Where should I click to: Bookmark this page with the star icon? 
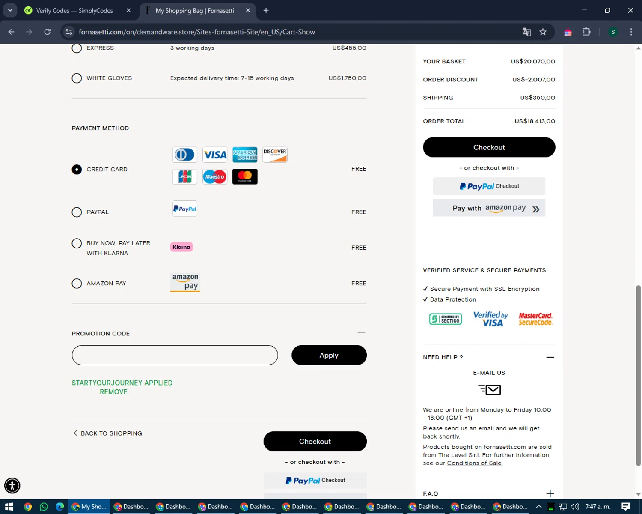coord(543,32)
